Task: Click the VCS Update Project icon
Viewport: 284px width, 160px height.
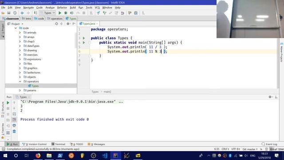Action: click(x=99, y=13)
